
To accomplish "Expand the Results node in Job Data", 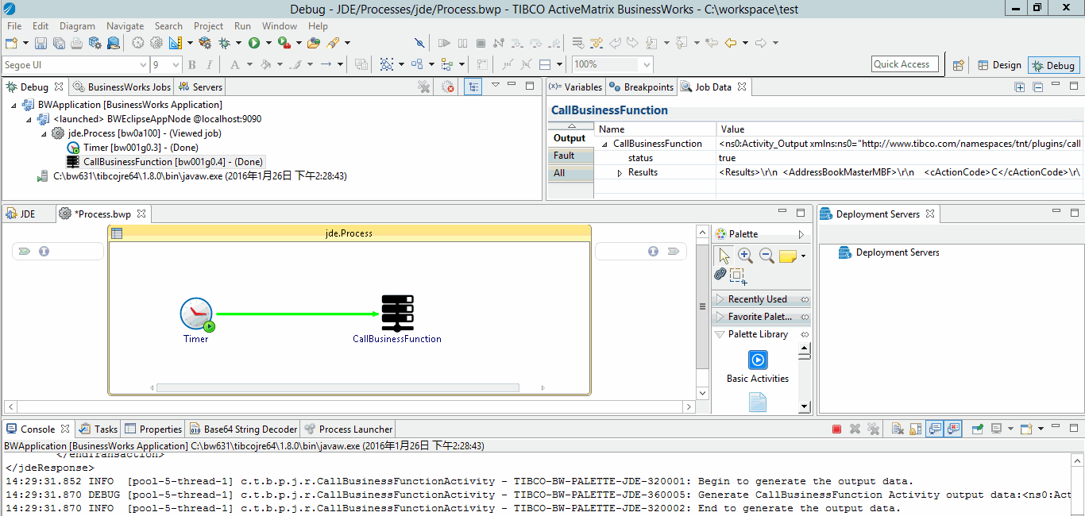I will coord(620,173).
